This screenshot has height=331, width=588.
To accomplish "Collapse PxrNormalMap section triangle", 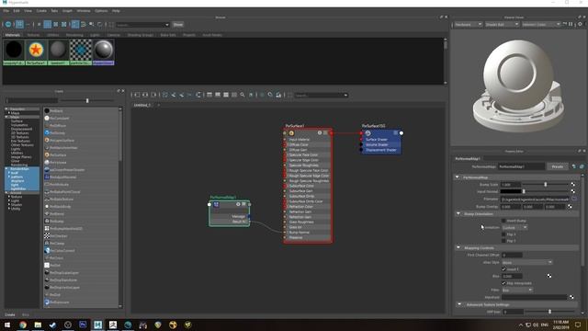I will click(458, 177).
